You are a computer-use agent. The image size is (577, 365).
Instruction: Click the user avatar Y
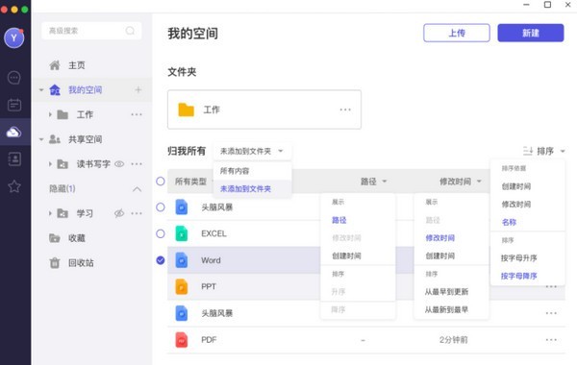[14, 37]
